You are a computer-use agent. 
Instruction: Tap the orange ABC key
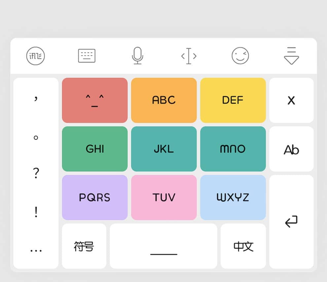click(x=164, y=100)
